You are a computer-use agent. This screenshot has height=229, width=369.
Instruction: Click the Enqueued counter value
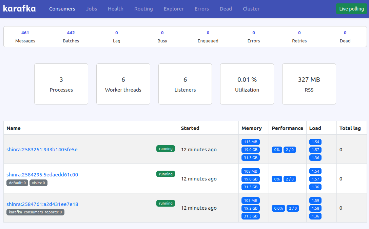(208, 33)
